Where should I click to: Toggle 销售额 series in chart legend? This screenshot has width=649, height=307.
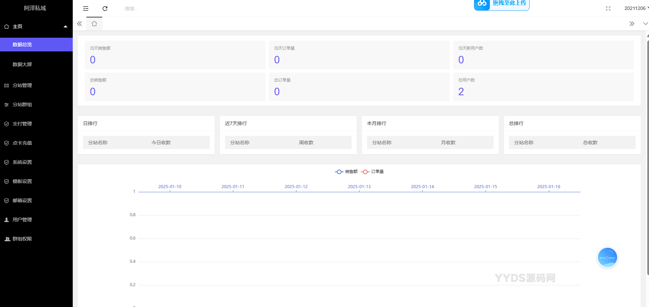346,172
